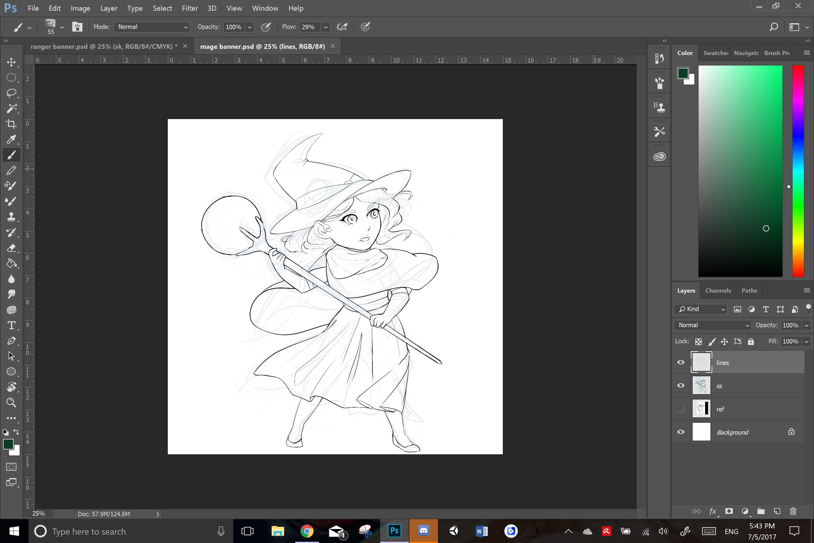Viewport: 814px width, 543px height.
Task: Open the Filter menu
Action: pyautogui.click(x=190, y=8)
